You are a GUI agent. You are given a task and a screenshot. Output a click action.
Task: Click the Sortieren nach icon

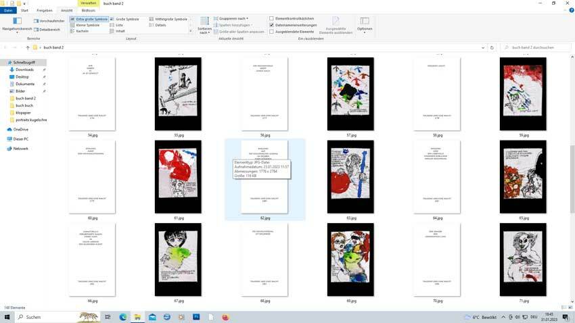[x=204, y=24]
